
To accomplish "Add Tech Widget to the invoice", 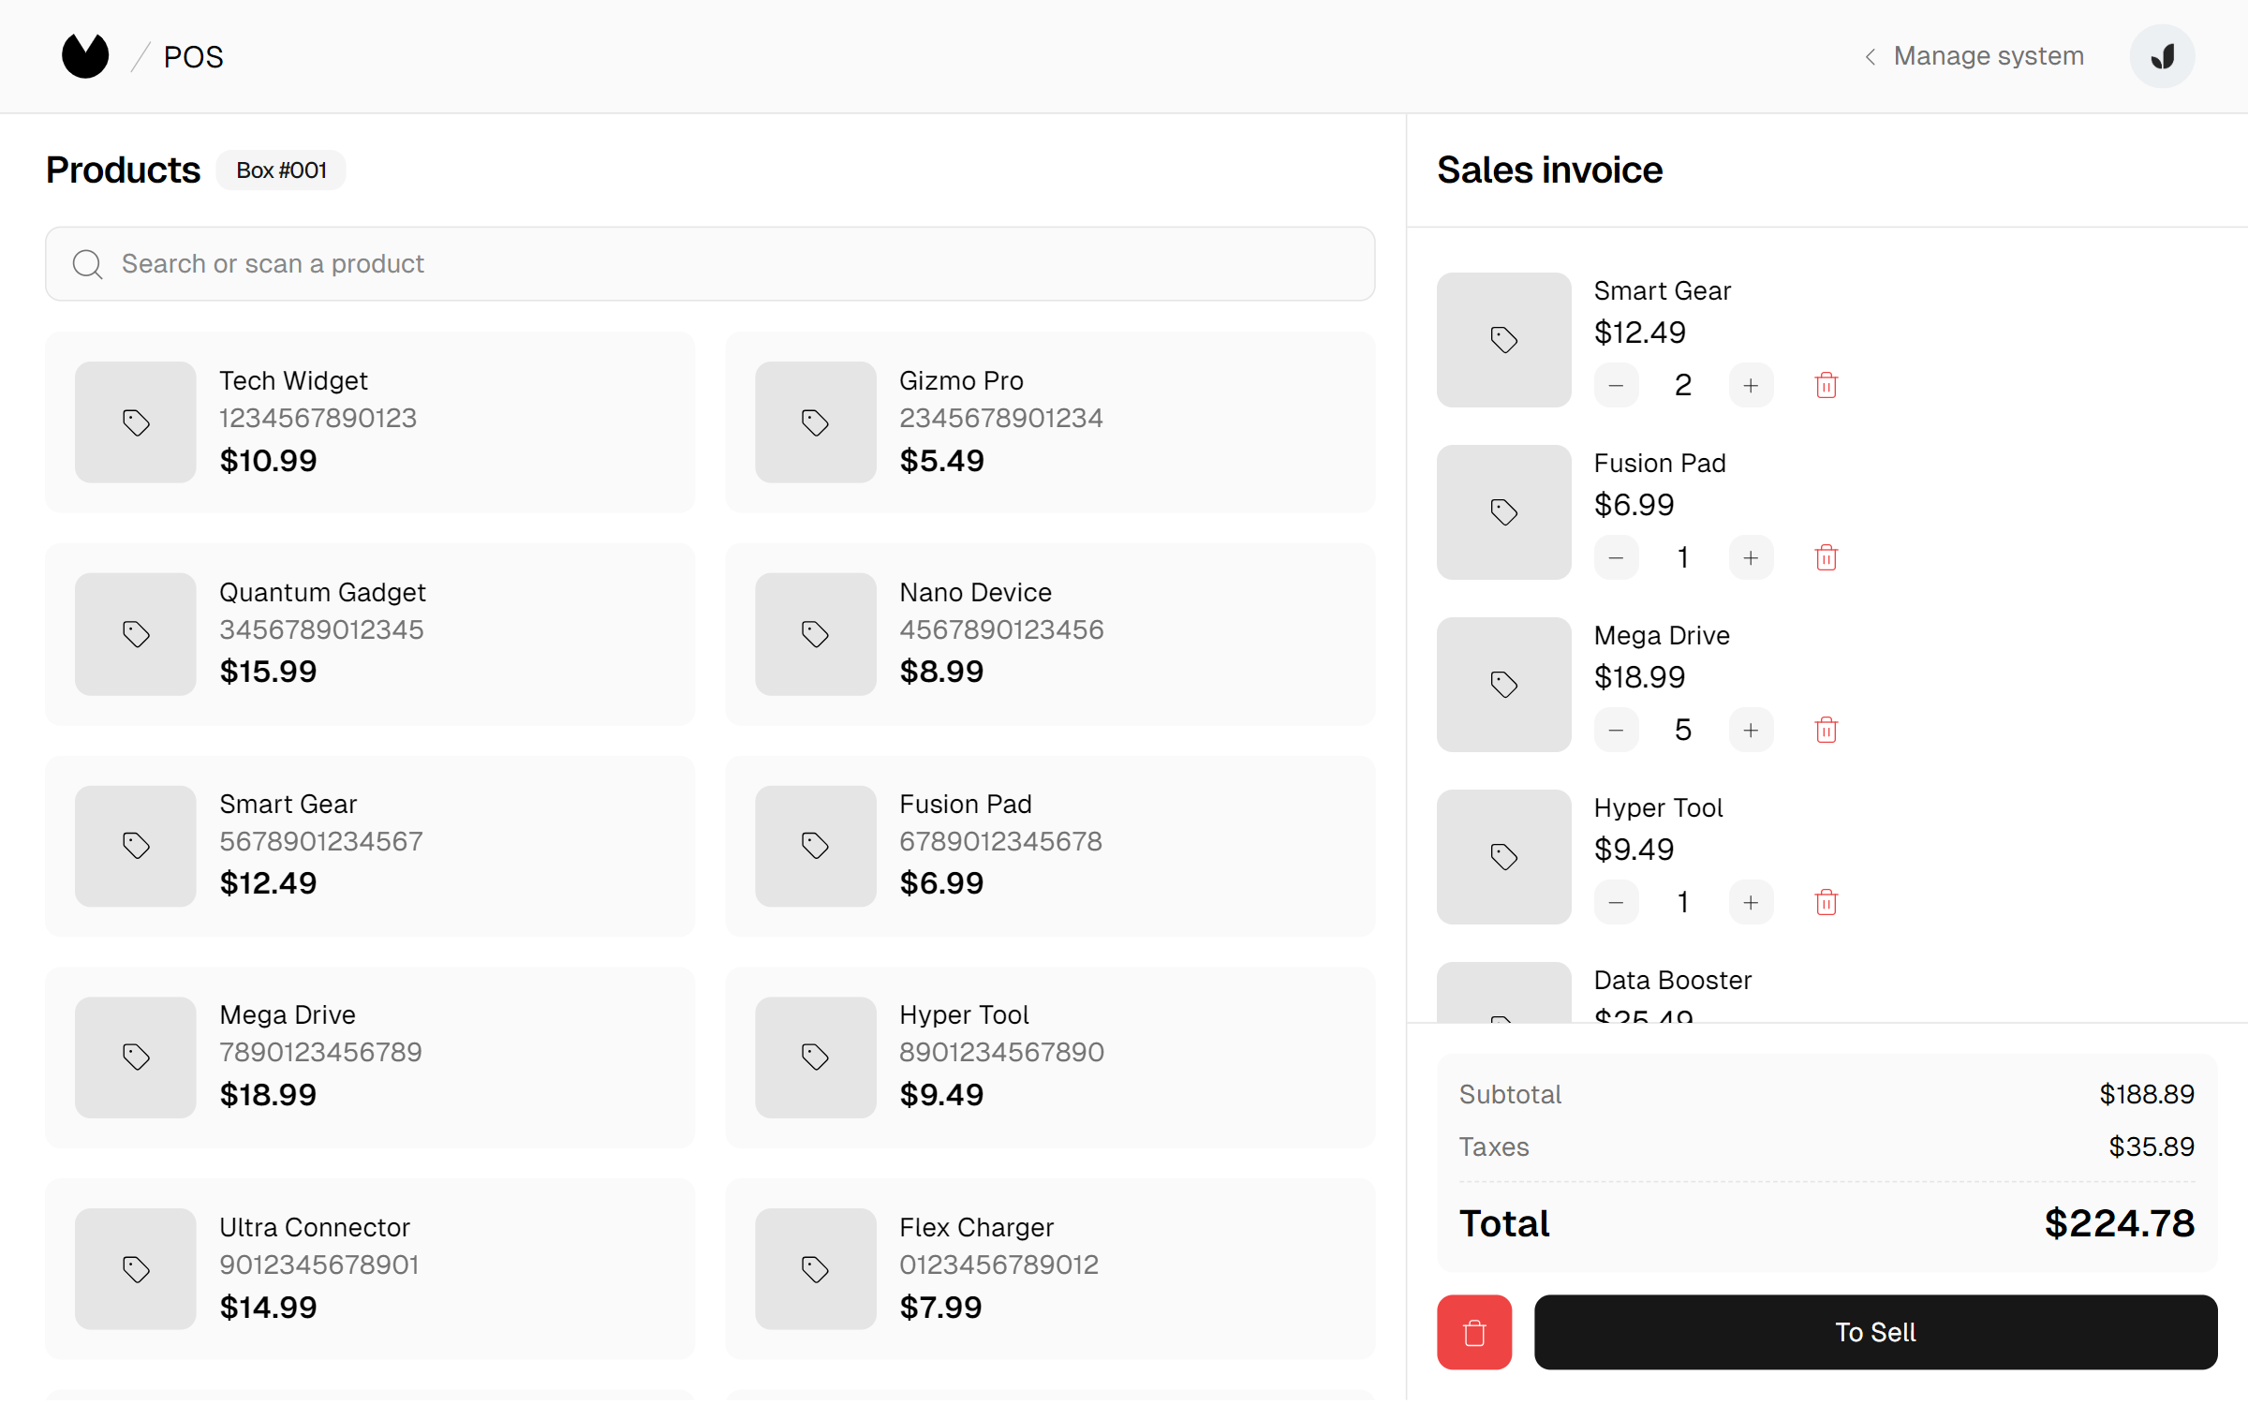I will [370, 422].
